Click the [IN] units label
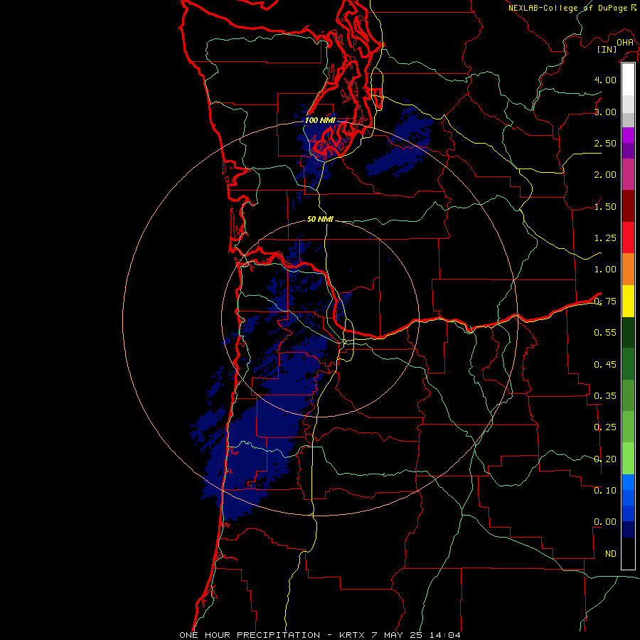 [607, 49]
